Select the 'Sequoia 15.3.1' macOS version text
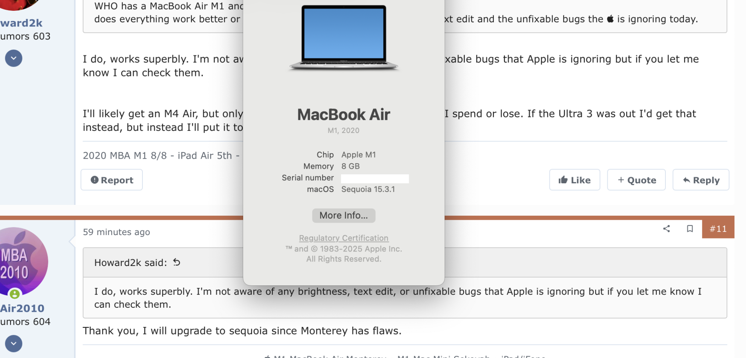This screenshot has height=358, width=746. 368,189
